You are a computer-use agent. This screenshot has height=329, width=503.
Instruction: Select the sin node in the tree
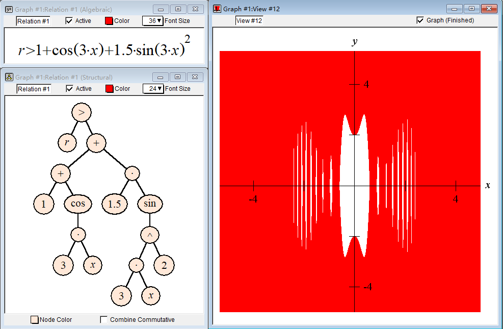pyautogui.click(x=150, y=204)
